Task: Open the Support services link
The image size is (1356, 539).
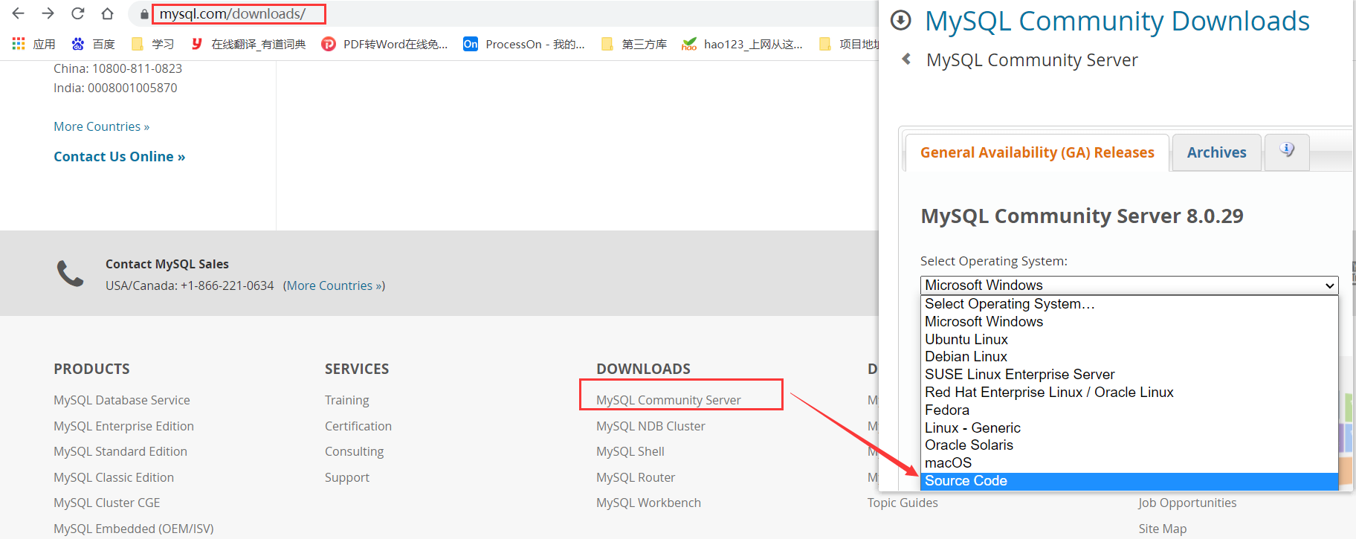Action: [347, 477]
